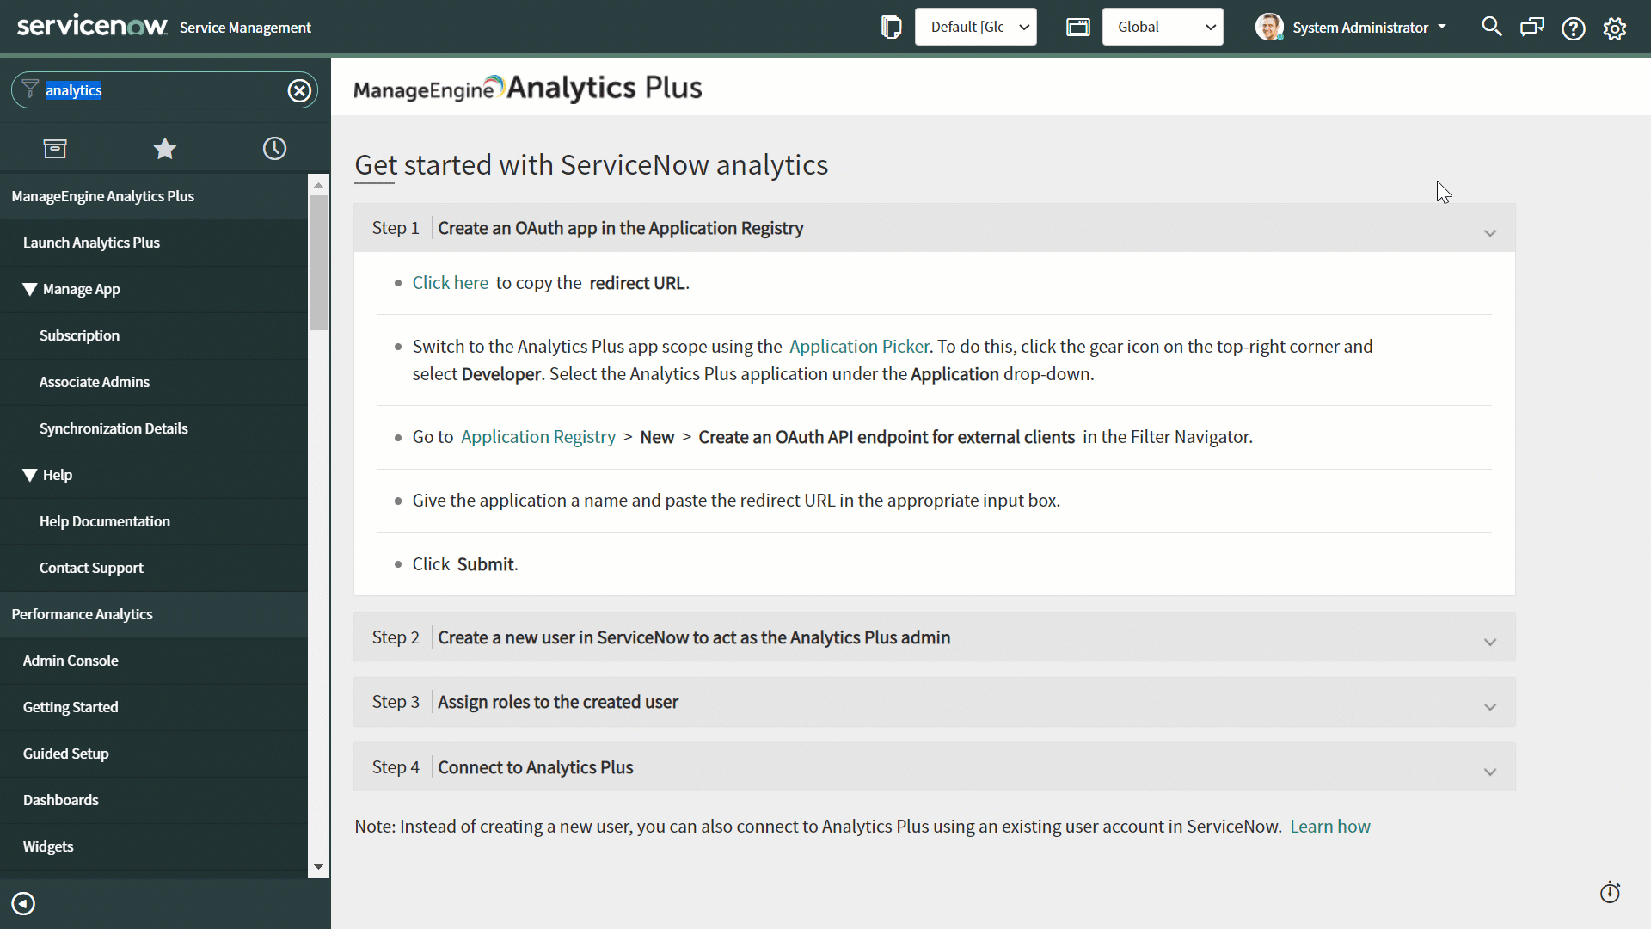
Task: Follow the Application Picker link
Action: click(x=859, y=347)
